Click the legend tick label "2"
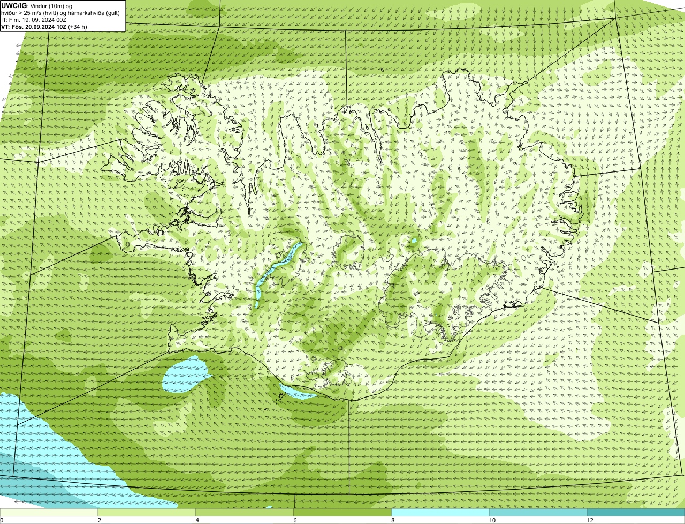The width and height of the screenshot is (685, 524). click(100, 520)
